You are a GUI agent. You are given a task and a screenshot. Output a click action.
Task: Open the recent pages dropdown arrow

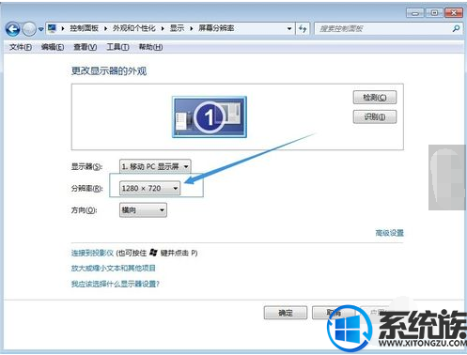[x=41, y=29]
